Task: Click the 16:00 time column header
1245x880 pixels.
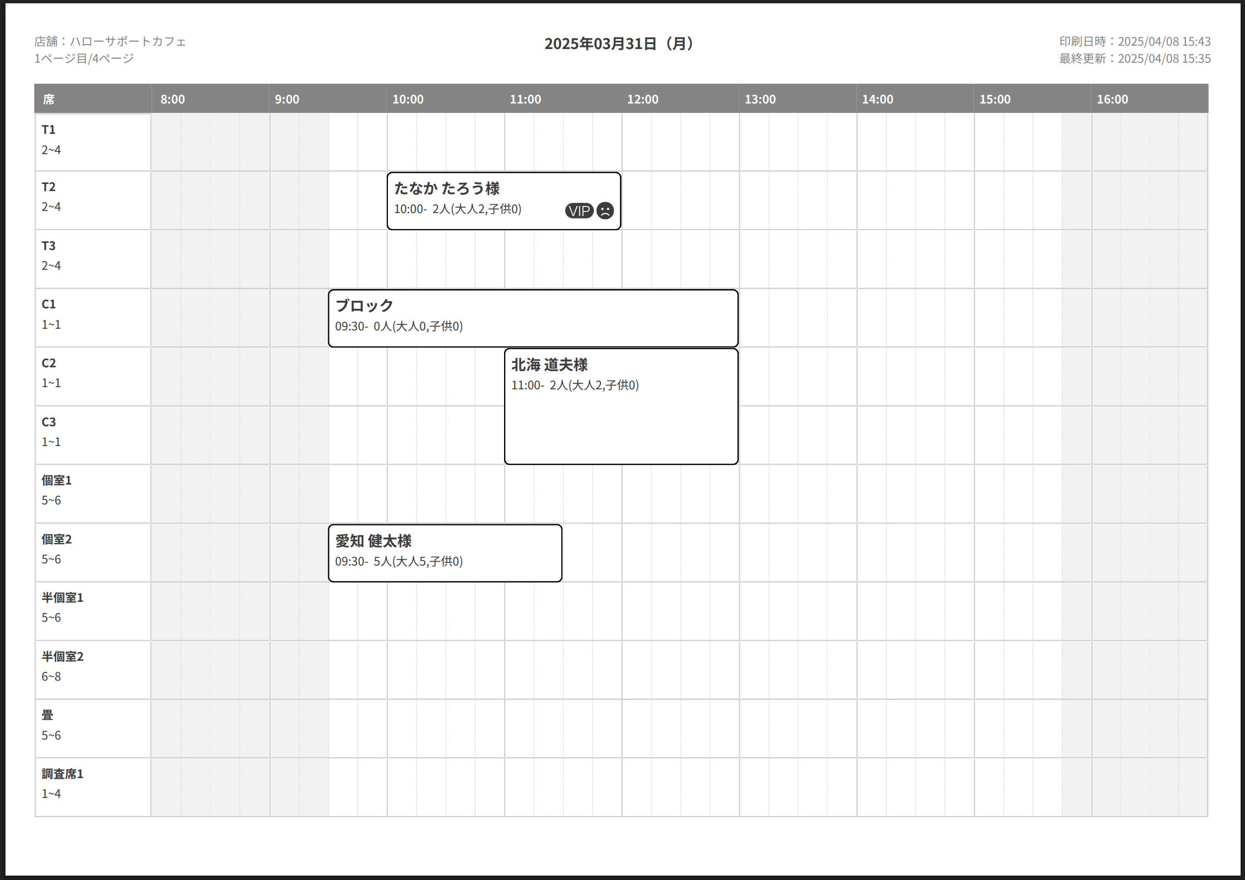Action: pyautogui.click(x=1112, y=100)
